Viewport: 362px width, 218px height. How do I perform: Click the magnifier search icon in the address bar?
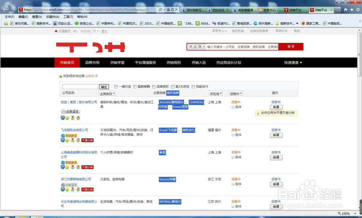tap(160, 10)
